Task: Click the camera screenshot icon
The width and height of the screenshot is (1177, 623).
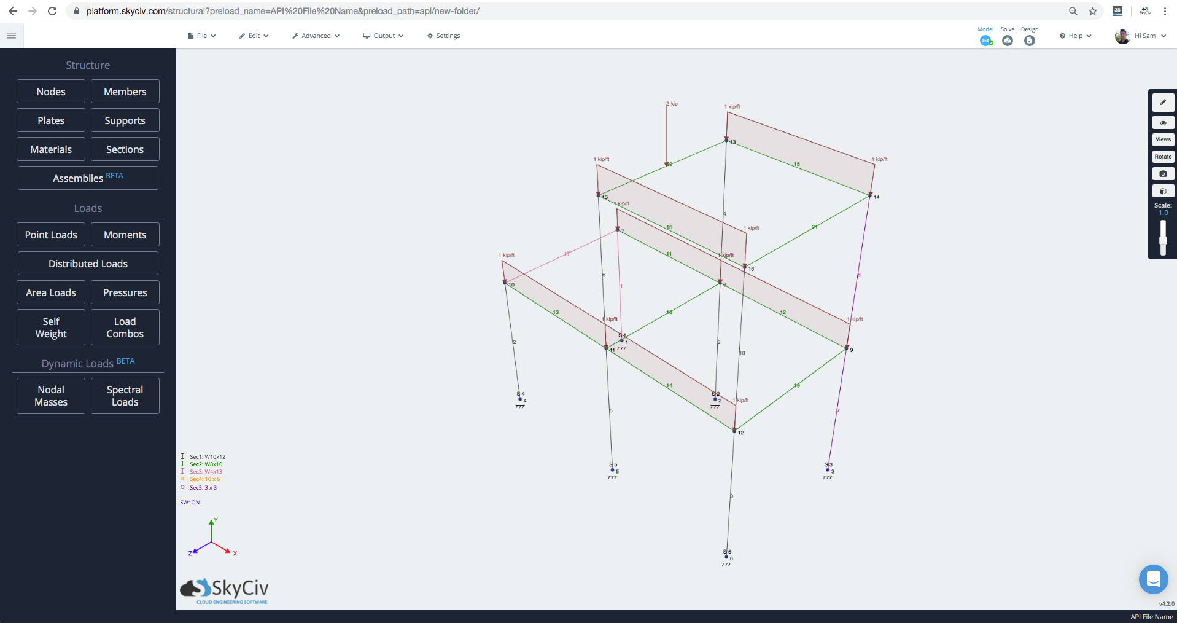Action: 1163,174
